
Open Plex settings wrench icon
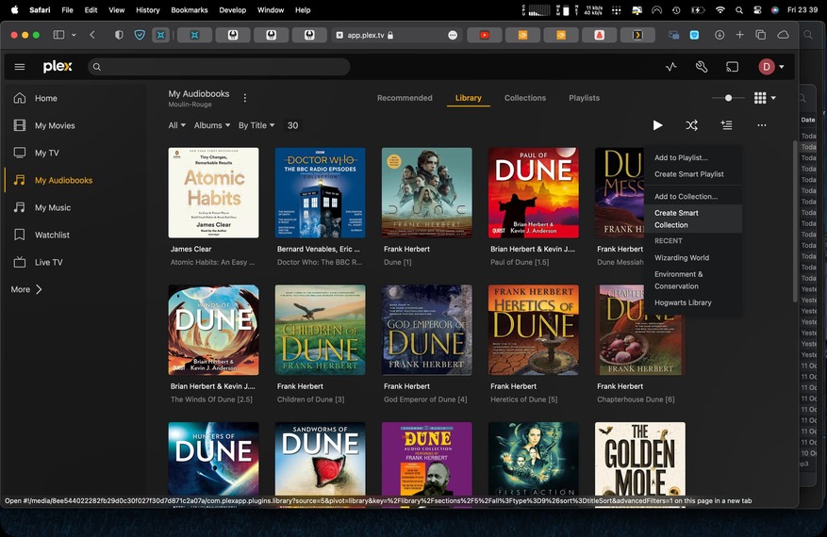coord(702,67)
